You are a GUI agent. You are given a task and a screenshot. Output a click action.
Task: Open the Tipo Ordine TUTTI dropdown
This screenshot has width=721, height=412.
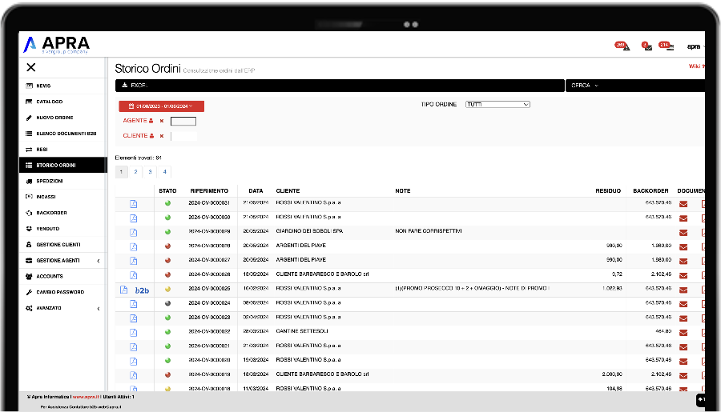[497, 104]
